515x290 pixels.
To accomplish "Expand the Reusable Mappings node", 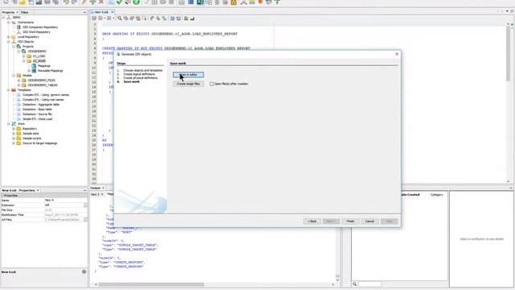I will point(29,71).
